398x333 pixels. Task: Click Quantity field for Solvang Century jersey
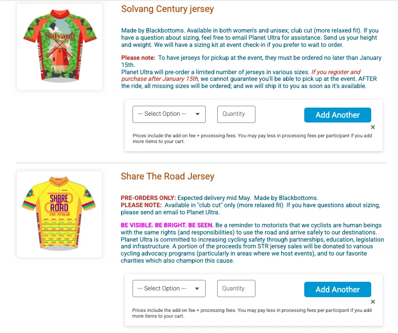(236, 114)
